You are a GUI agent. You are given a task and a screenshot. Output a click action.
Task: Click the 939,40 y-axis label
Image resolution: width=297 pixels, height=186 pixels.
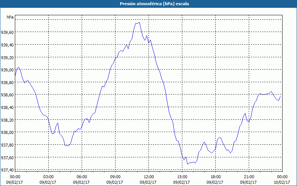(7, 45)
